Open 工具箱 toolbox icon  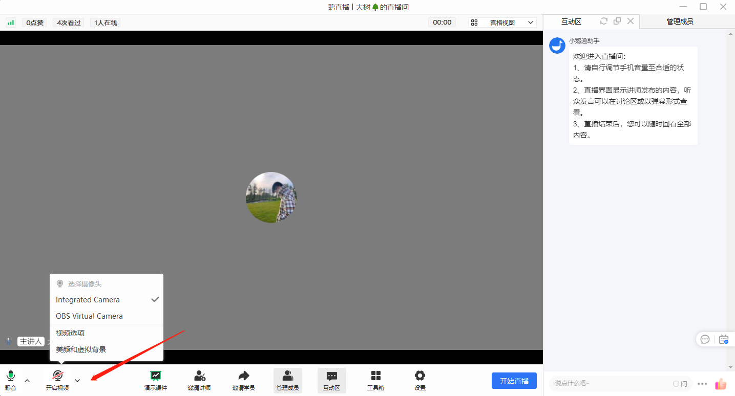(376, 380)
